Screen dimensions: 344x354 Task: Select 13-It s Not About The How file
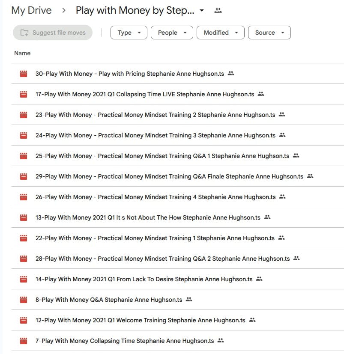point(178,217)
